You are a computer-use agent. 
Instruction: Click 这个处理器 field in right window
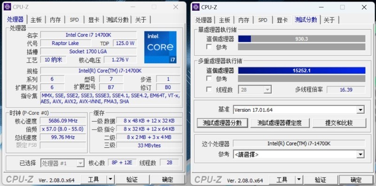click(299, 143)
